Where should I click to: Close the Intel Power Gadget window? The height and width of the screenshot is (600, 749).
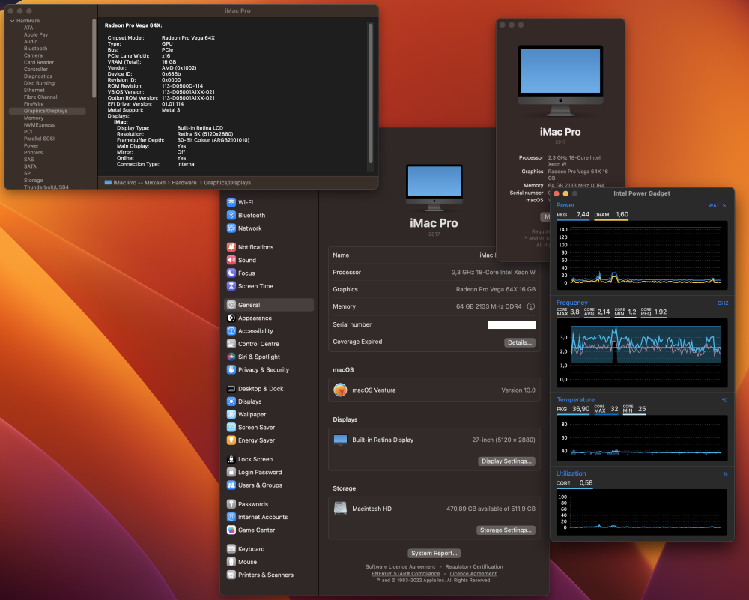pos(556,193)
